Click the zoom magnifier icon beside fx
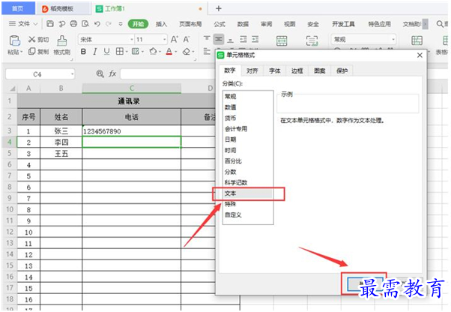451x312 pixels. pos(100,74)
